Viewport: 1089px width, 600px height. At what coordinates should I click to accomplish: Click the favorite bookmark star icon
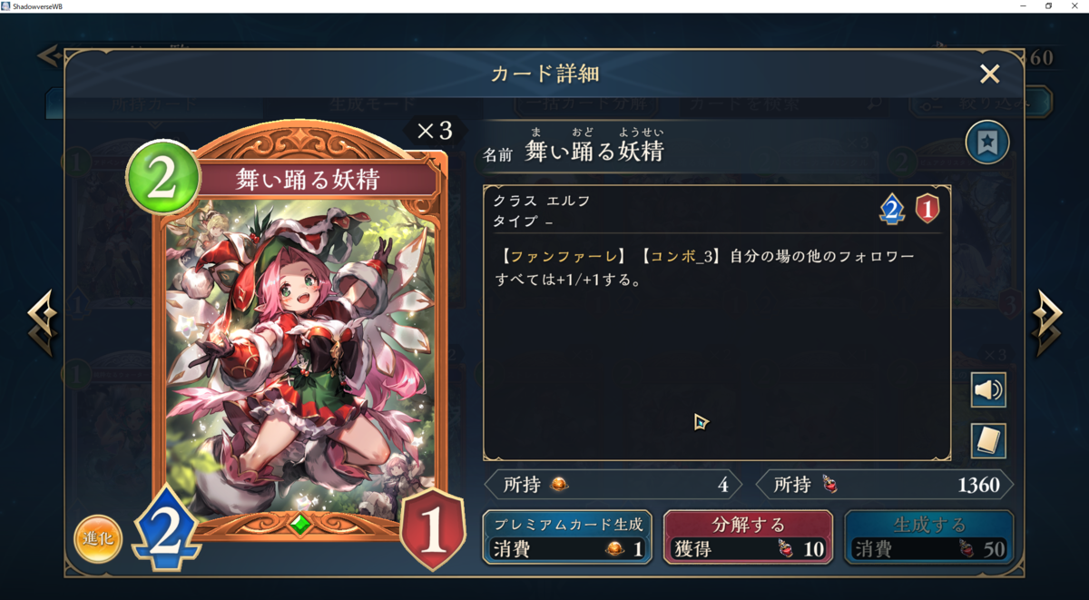[987, 143]
